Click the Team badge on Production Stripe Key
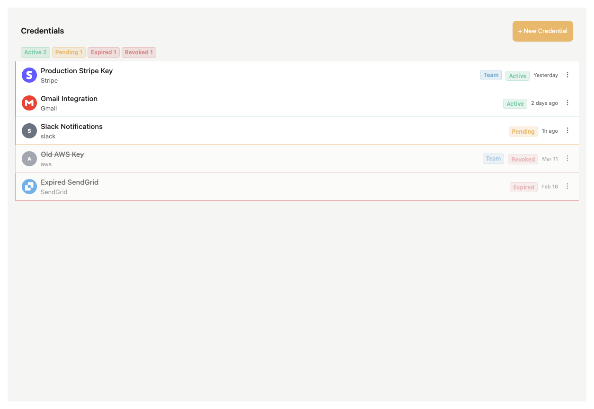The height and width of the screenshot is (409, 594). coord(491,75)
